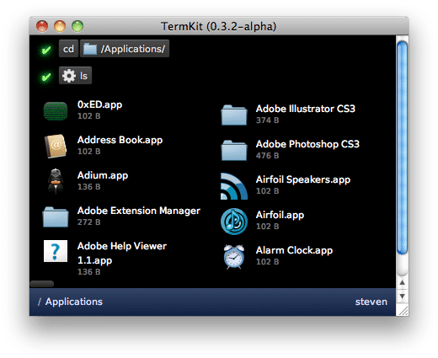Open the Adobe Photoshop CS3 folder icon

click(234, 150)
